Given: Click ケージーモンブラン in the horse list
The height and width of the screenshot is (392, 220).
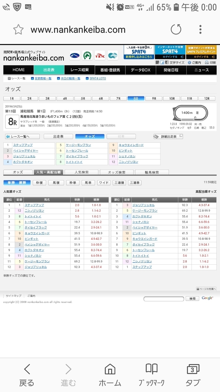Looking at the screenshot, I should 78,145.
